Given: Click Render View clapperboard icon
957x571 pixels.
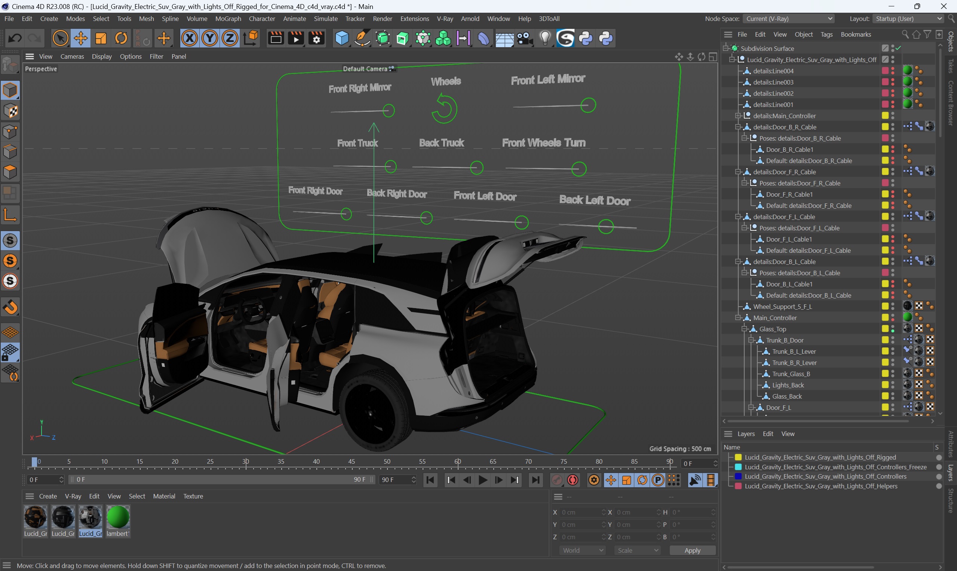Looking at the screenshot, I should 276,38.
